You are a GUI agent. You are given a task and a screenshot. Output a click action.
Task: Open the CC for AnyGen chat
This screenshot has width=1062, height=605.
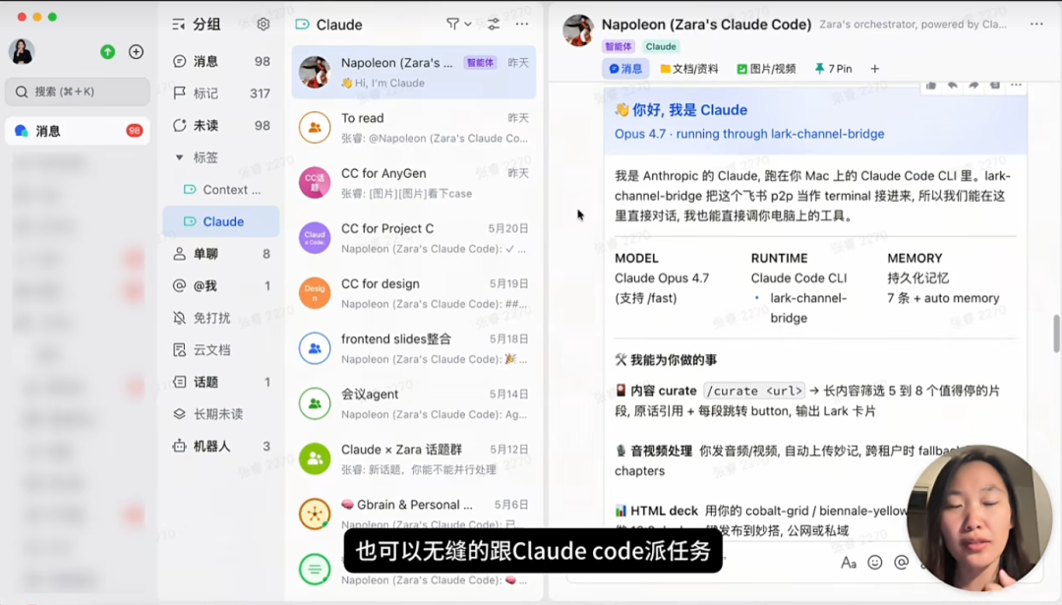pyautogui.click(x=414, y=183)
